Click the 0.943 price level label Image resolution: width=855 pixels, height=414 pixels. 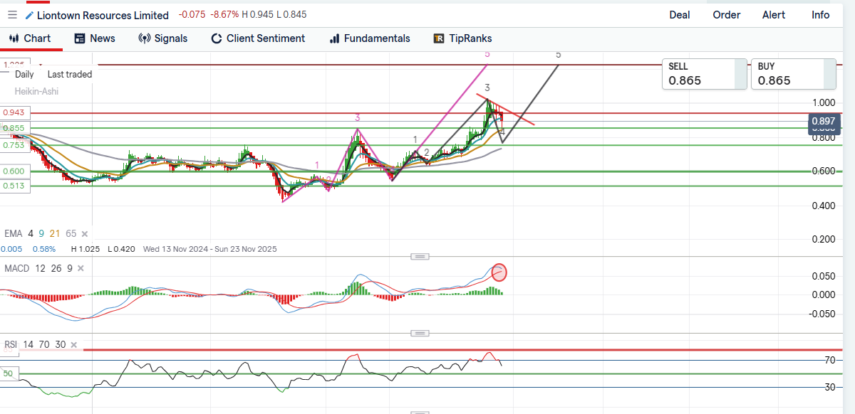point(13,112)
